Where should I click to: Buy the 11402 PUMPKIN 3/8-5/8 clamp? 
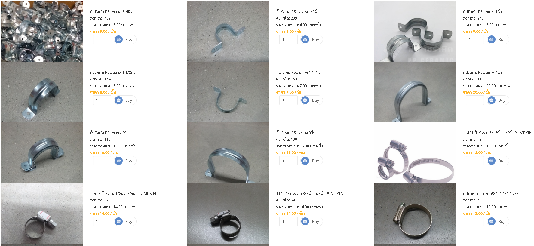point(311,221)
